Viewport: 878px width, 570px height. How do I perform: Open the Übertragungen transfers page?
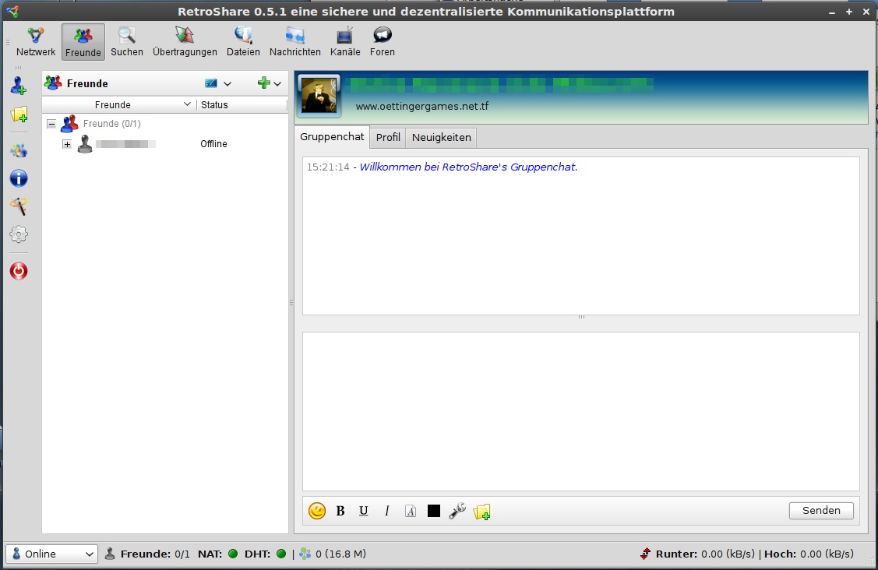185,42
